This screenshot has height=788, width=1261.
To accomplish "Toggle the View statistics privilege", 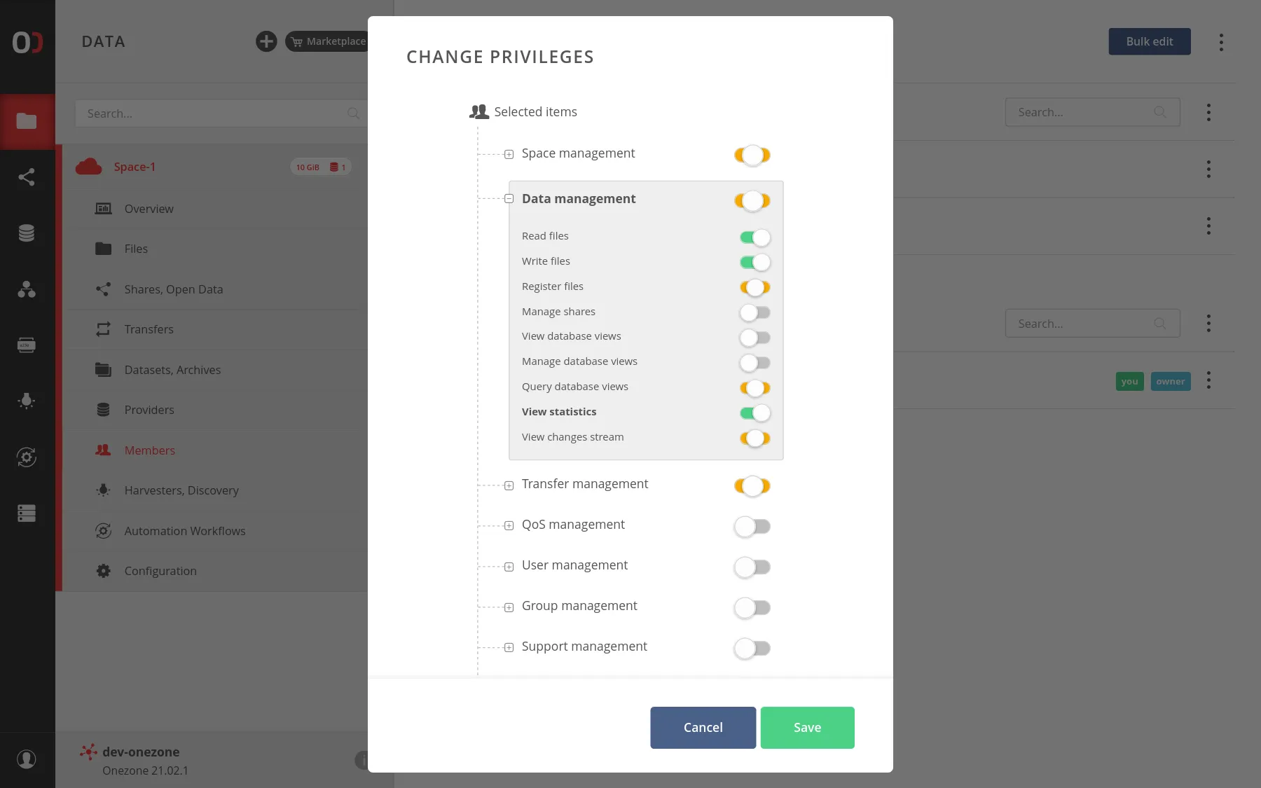I will point(754,413).
